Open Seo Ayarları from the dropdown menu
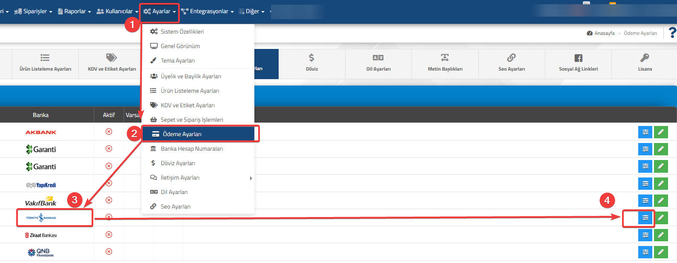 pyautogui.click(x=198, y=207)
